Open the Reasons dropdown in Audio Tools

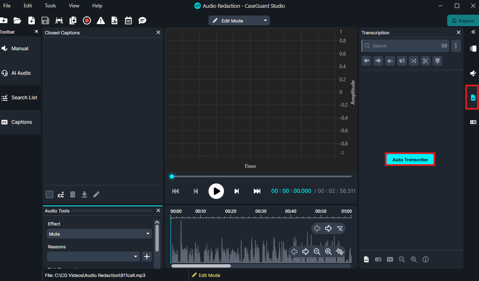point(93,256)
